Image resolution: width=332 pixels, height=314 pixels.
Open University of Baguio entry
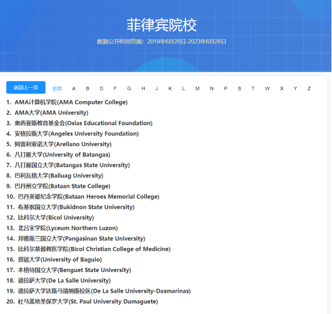tap(60, 259)
